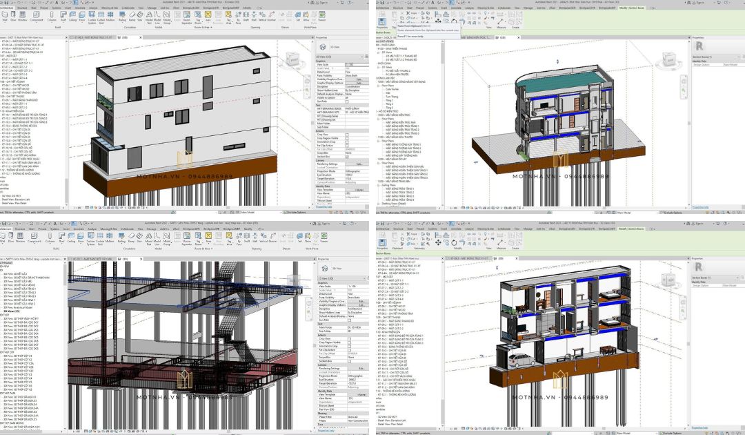Select the Window tool in top-left Revit window
This screenshot has height=435, width=745.
point(22,17)
